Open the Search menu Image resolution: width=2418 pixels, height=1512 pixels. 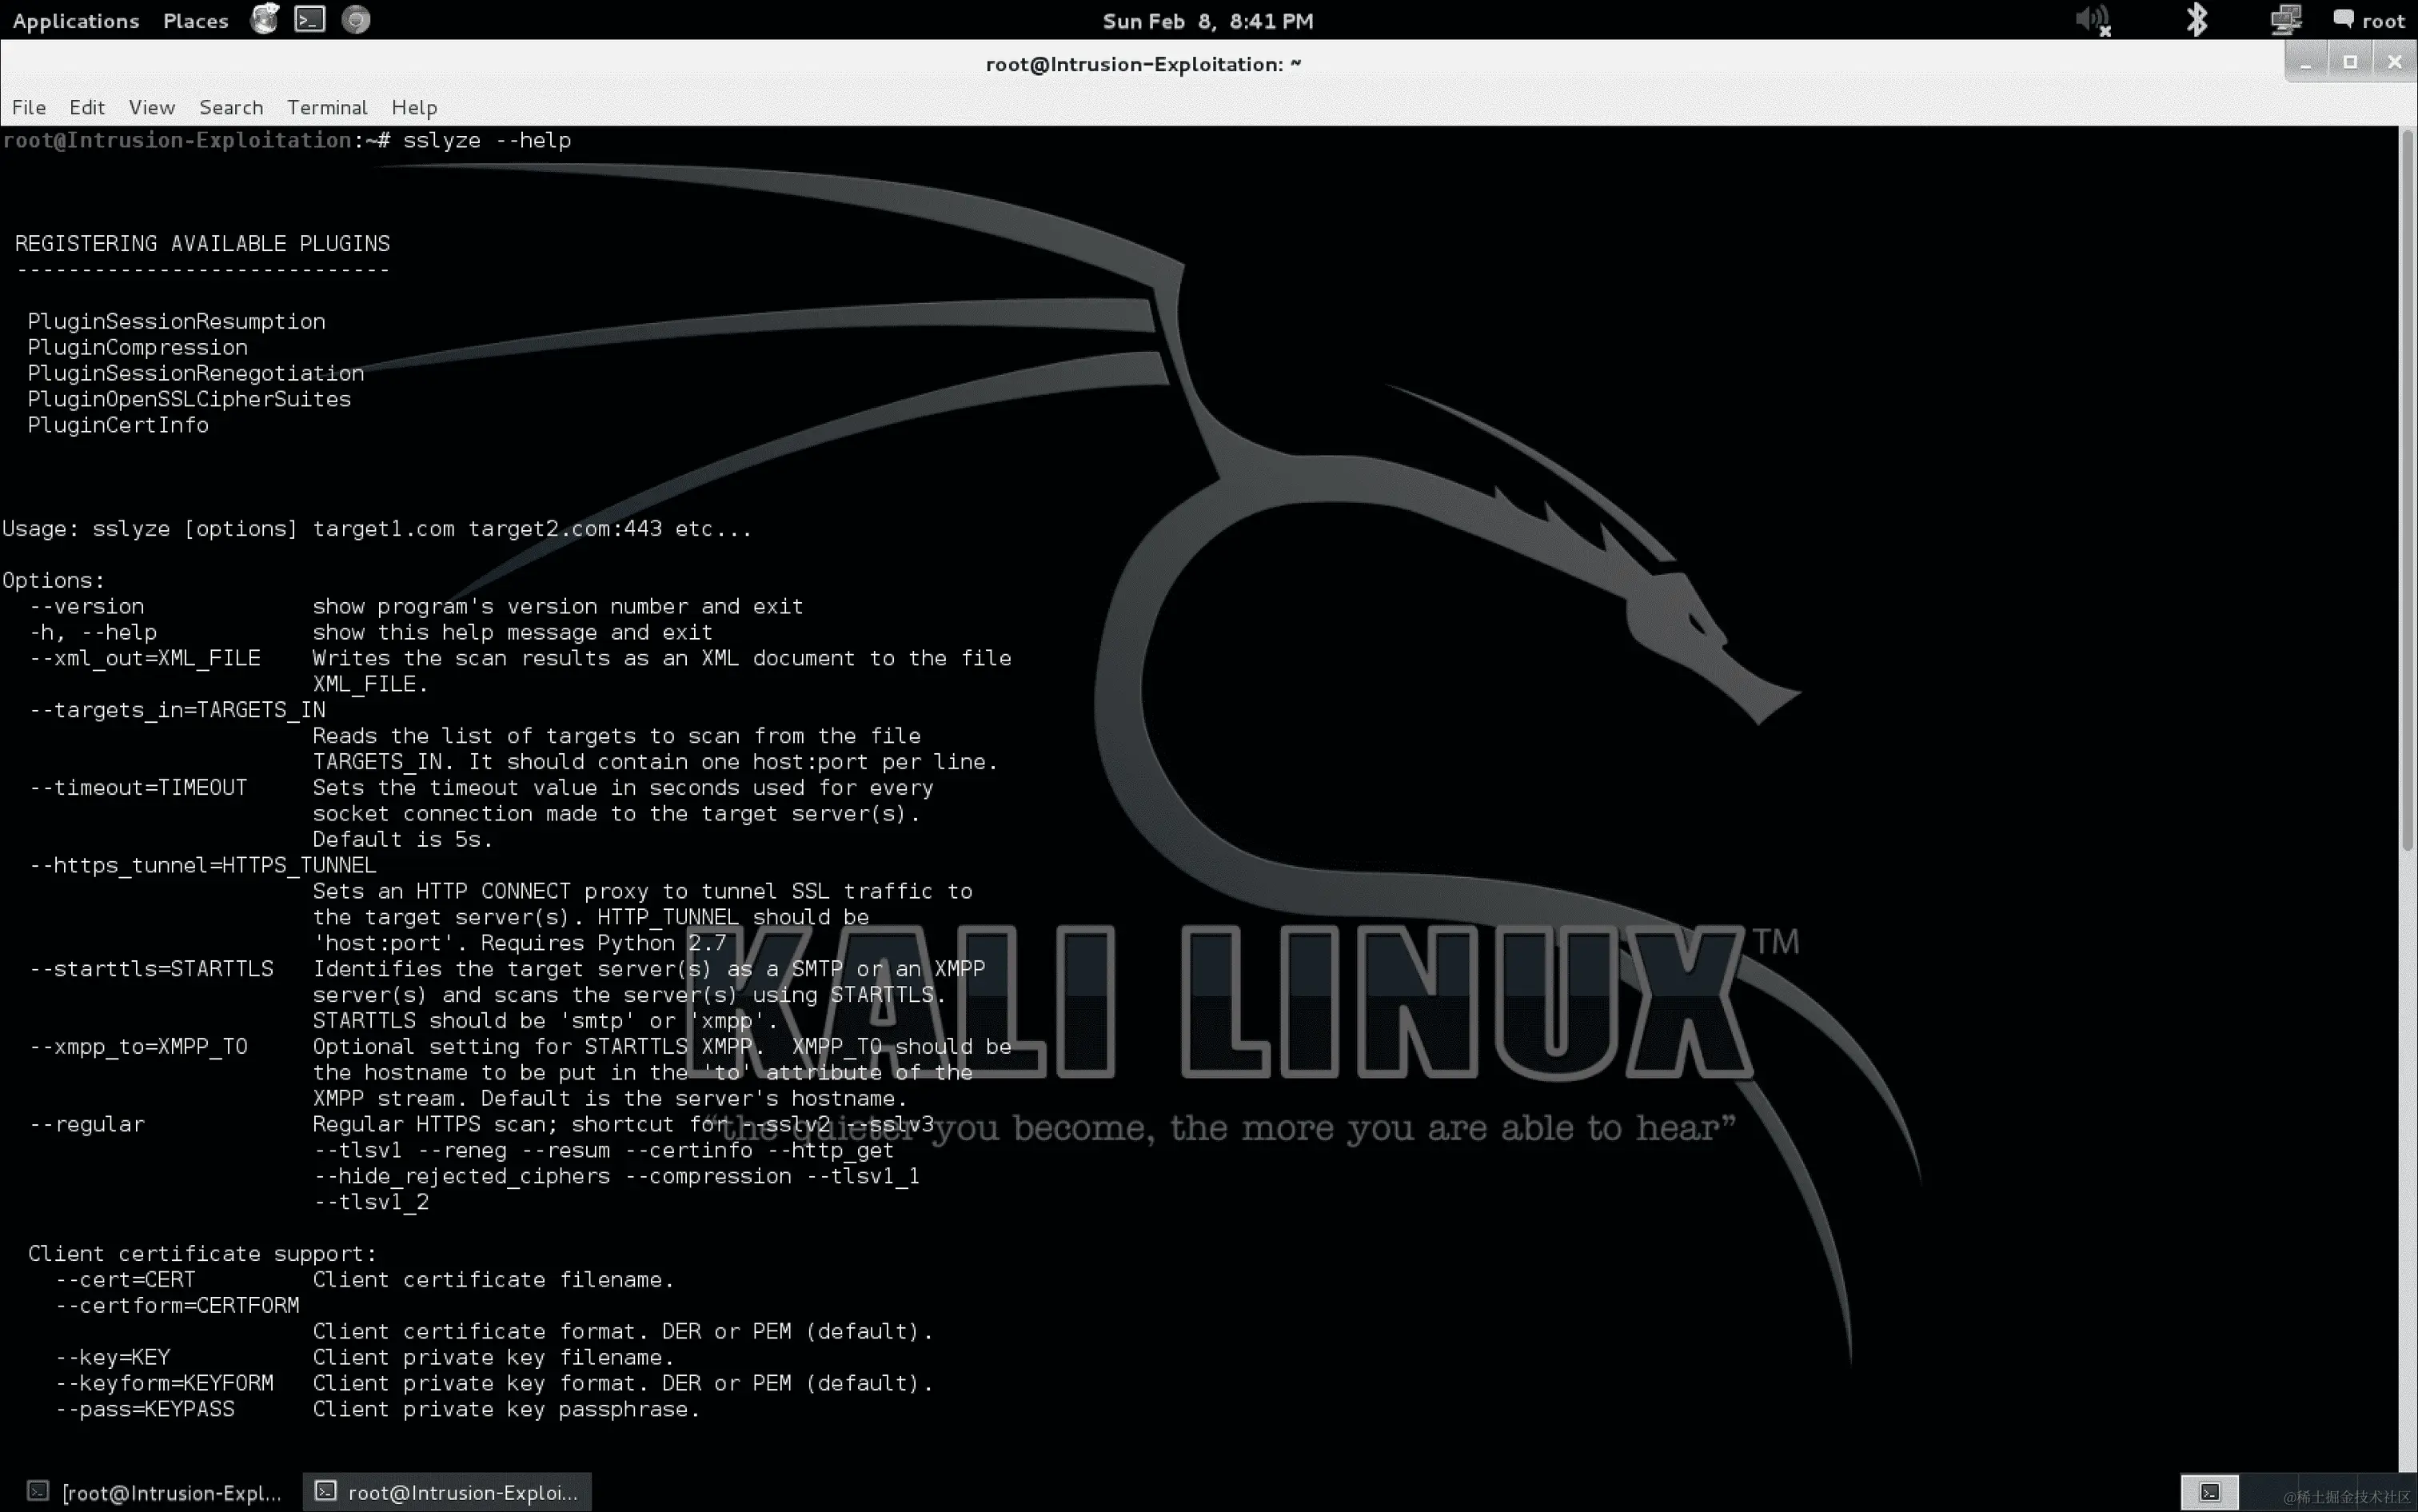[x=231, y=107]
